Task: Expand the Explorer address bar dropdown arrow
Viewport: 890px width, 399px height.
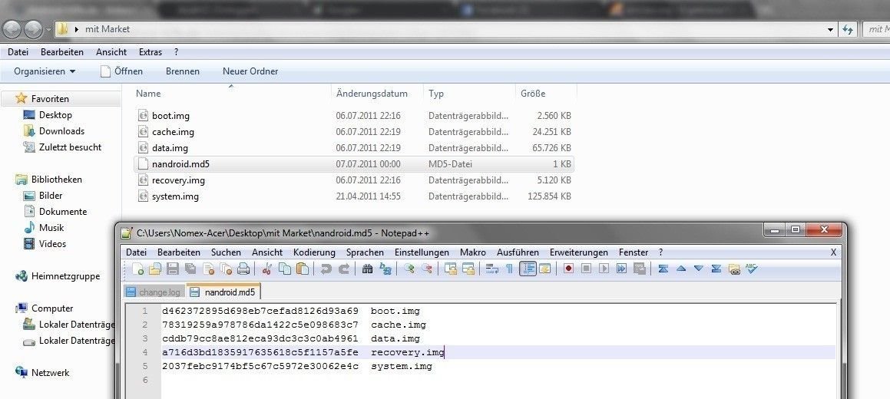Action: pos(830,29)
